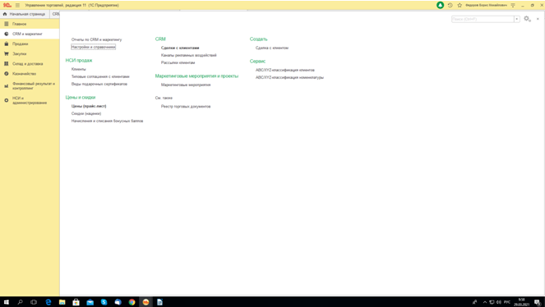
Task: Open Task View on the taskbar
Action: (x=34, y=302)
